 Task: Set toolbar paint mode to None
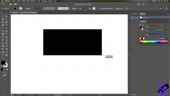pos(7,69)
